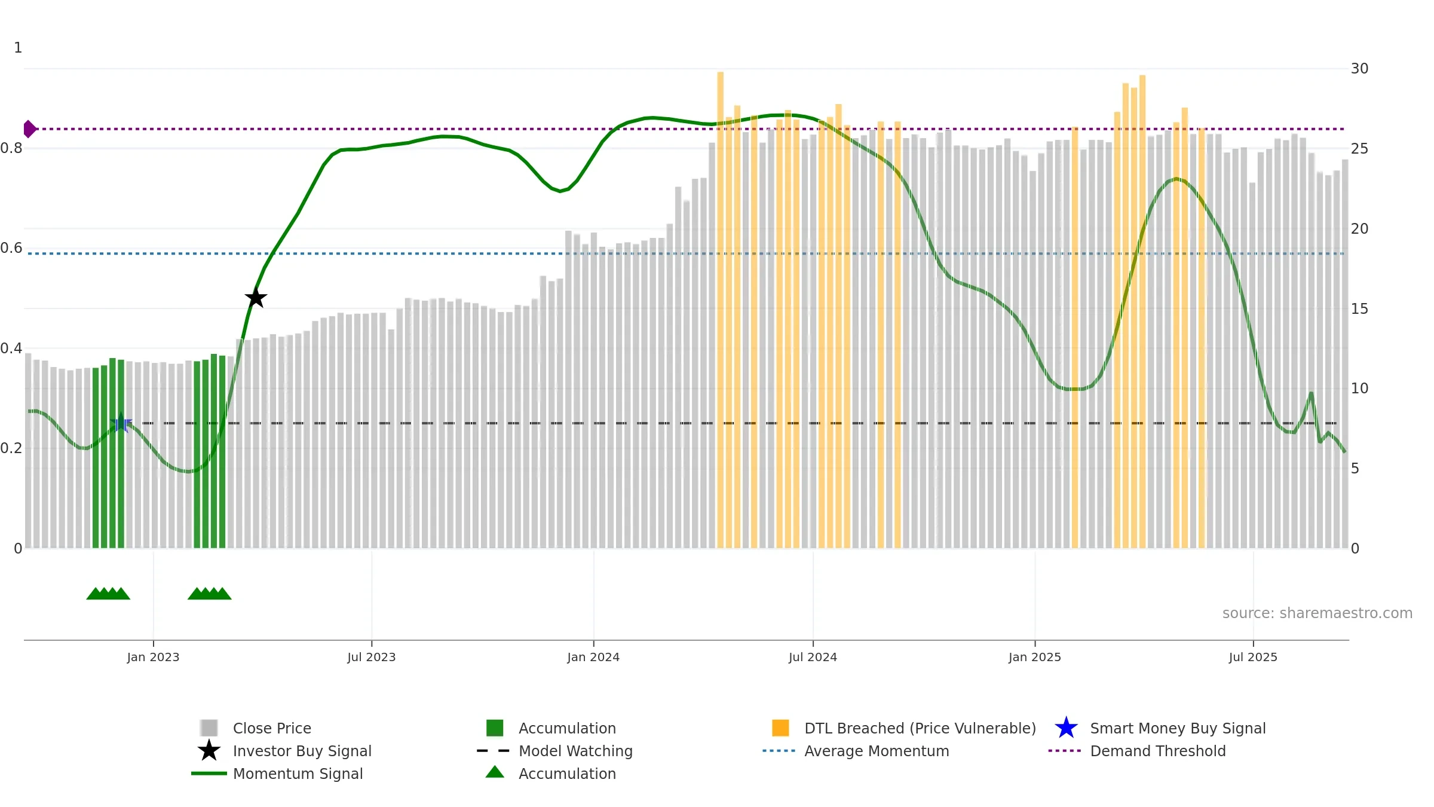Screen dimensions: 1434x807
Task: Click the tallest orange bar near April 2024
Action: point(720,310)
